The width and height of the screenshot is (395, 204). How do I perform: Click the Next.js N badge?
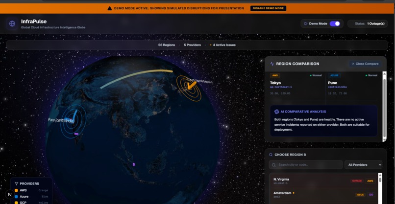coord(10,194)
